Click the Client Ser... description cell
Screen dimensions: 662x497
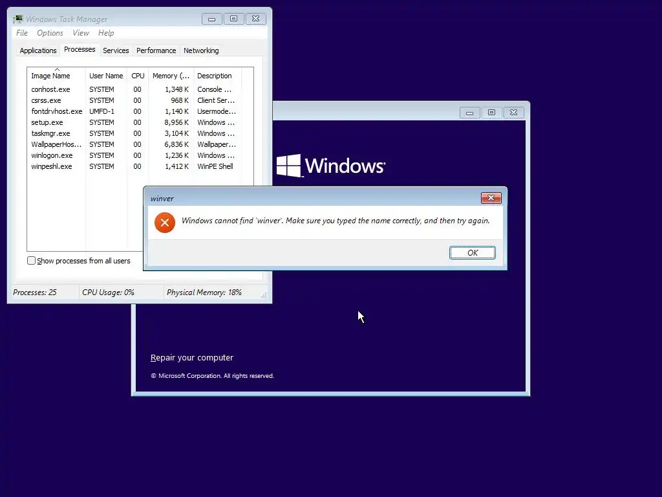point(216,100)
